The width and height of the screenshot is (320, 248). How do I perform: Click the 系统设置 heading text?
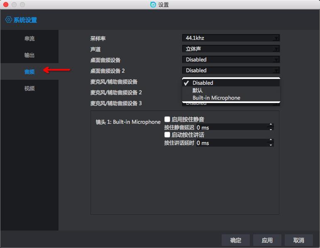[x=25, y=20]
